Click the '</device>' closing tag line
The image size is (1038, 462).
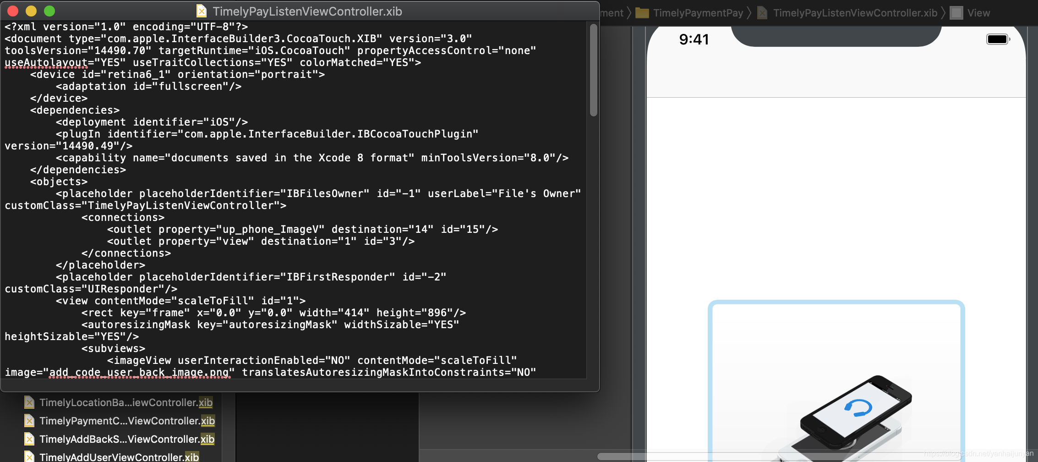(x=59, y=98)
